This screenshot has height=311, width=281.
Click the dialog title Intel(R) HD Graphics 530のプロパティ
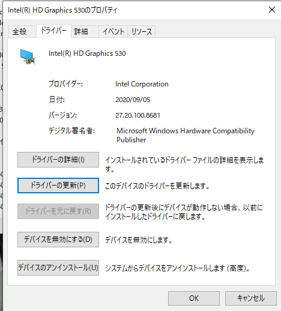(62, 10)
